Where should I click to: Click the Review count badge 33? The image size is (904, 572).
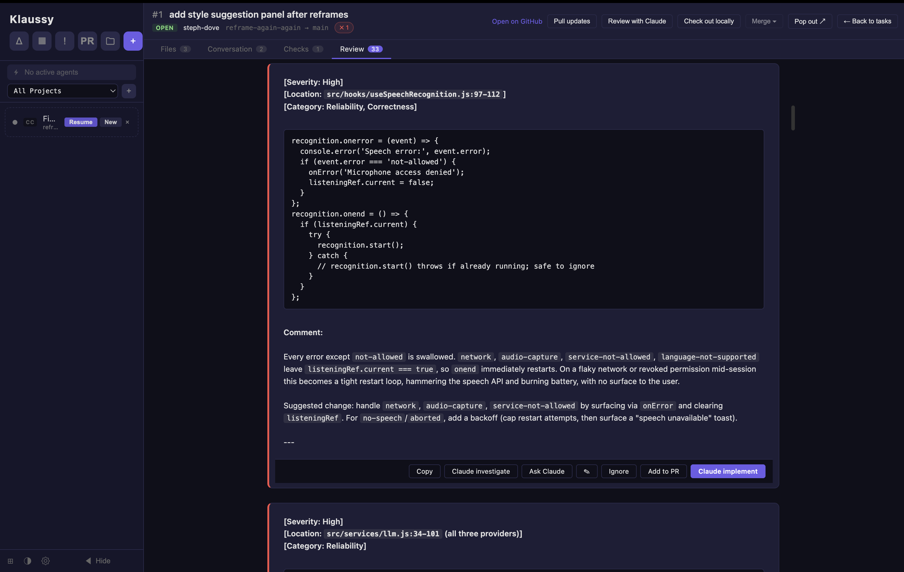click(x=375, y=49)
